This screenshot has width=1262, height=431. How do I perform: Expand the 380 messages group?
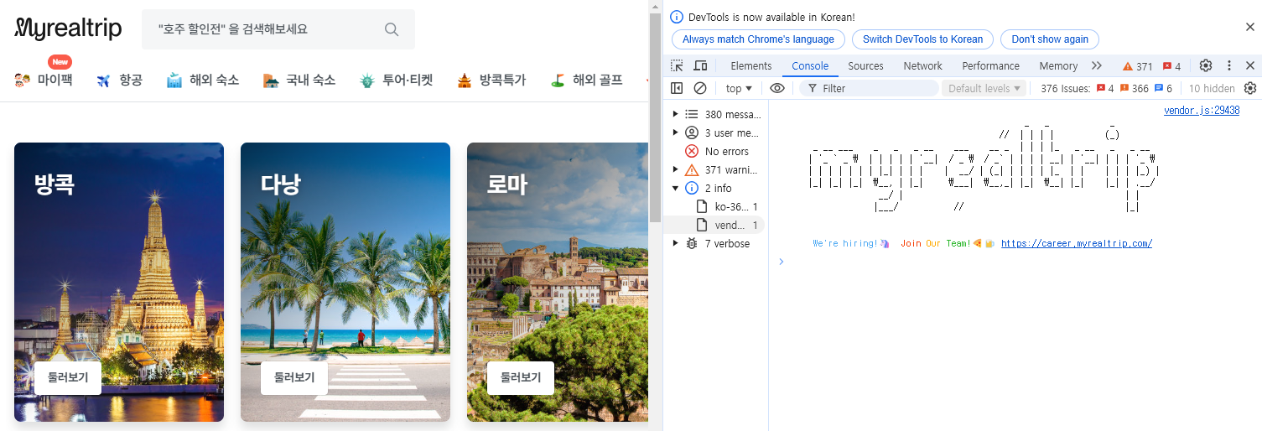click(676, 114)
